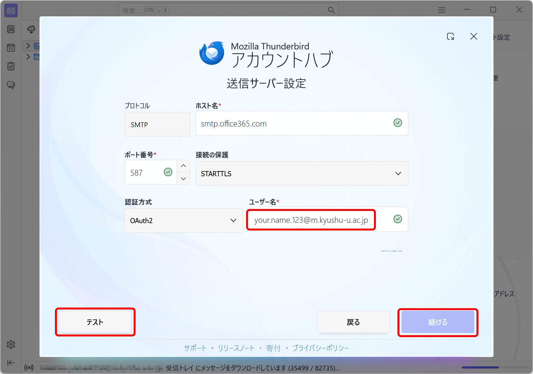Open the OAuth2 authentication method dropdown
The image size is (533, 374).
click(184, 221)
